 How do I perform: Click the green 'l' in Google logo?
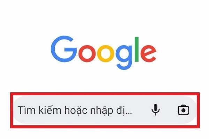(x=137, y=49)
